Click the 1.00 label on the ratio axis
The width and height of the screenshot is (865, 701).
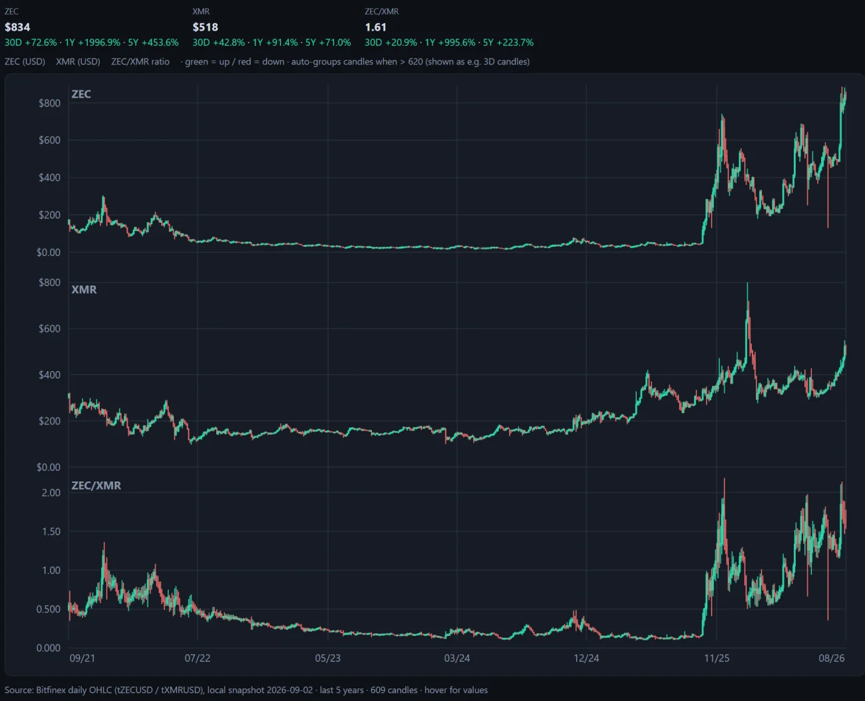coord(51,570)
